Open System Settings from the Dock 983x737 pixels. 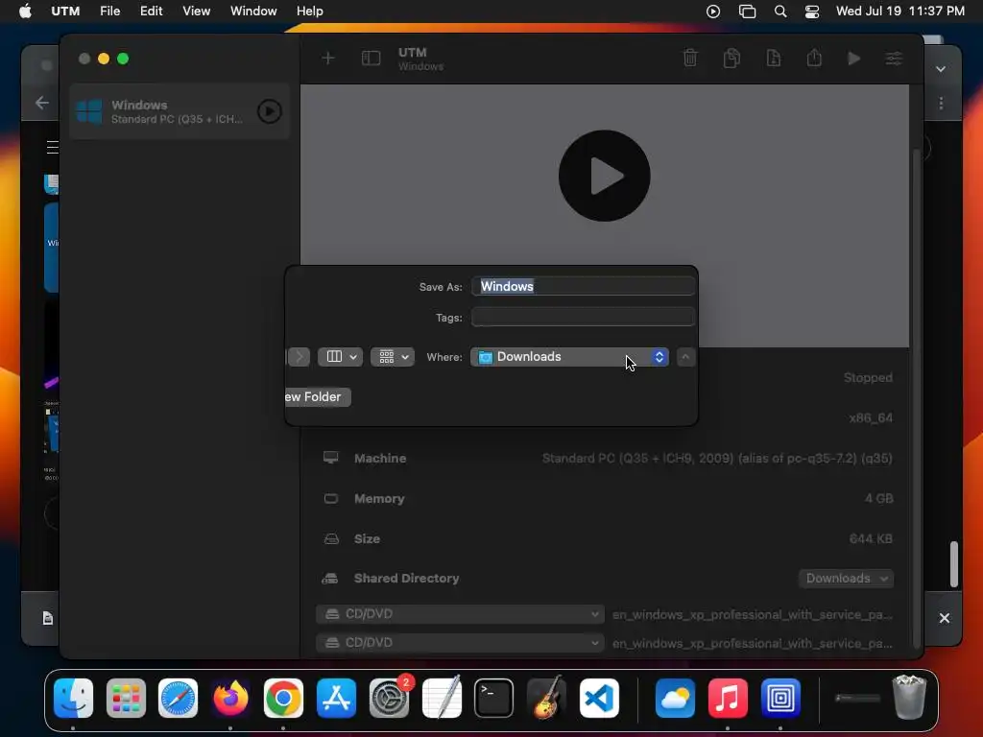(390, 698)
